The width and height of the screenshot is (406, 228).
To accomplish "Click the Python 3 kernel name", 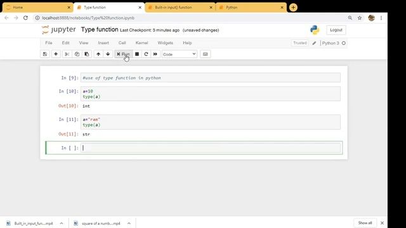I will (x=331, y=43).
